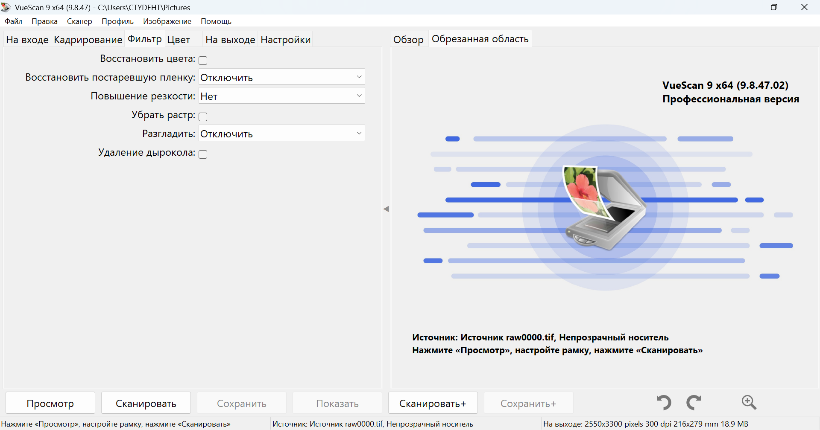The width and height of the screenshot is (820, 430).
Task: Open the Разгладить dropdown list
Action: click(x=281, y=134)
